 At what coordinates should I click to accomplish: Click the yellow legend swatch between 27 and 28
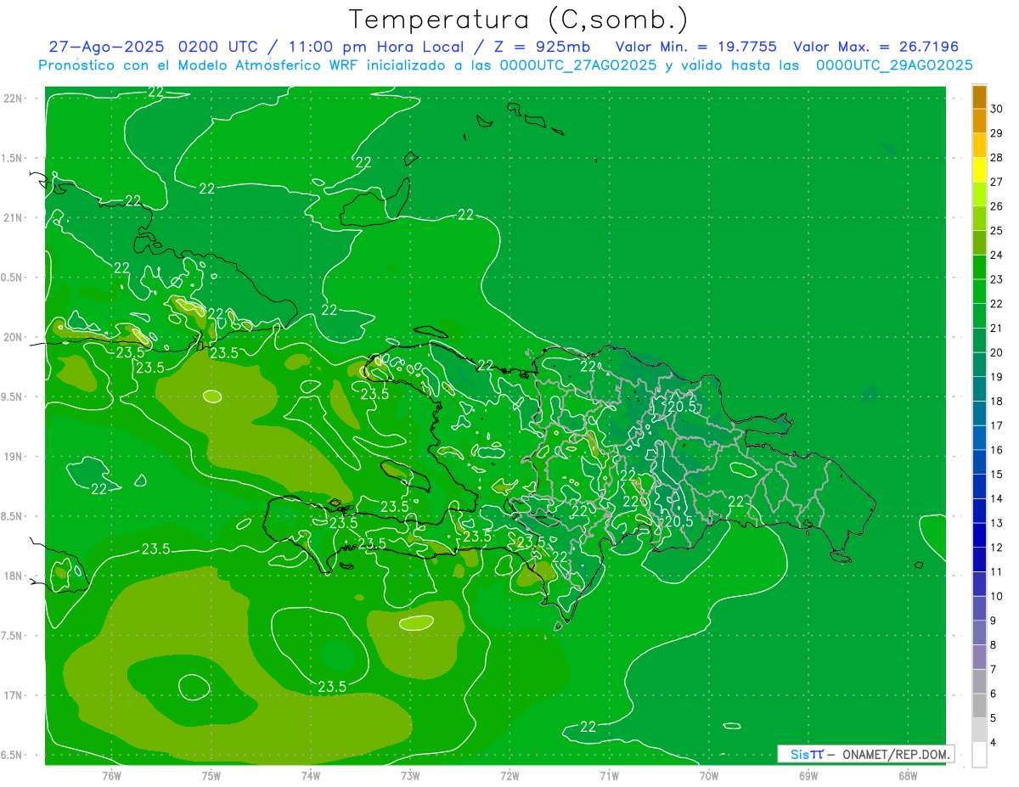(x=979, y=170)
